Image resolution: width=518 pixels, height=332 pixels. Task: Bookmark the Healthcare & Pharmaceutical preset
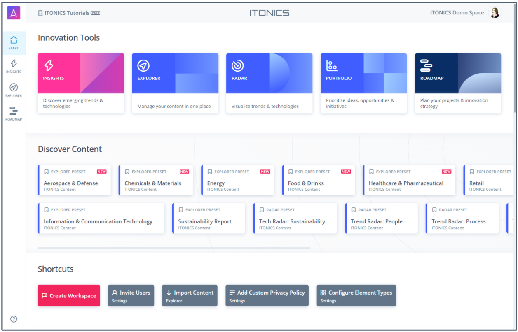click(371, 172)
